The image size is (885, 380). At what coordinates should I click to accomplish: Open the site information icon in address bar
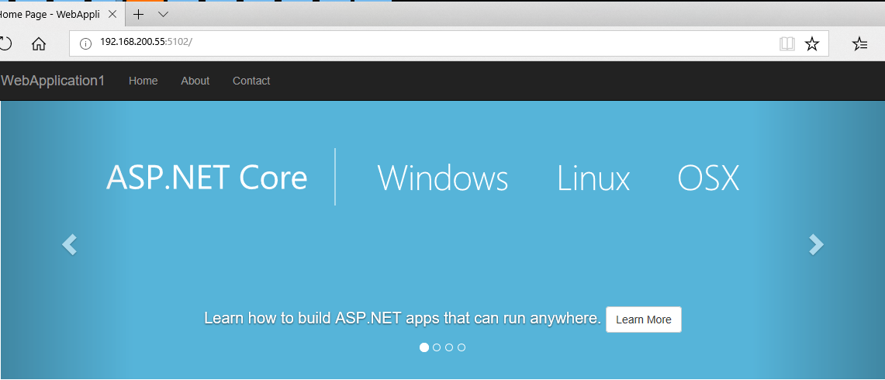tap(85, 44)
